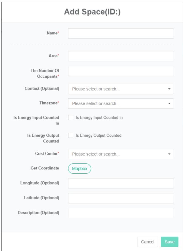Screen dimensions: 183x251
Task: Toggle Is Energy Output Counted checkbox
Action: tap(71, 136)
